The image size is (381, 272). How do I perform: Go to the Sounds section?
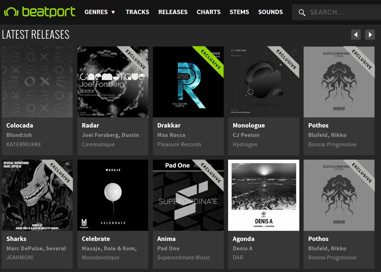(270, 12)
